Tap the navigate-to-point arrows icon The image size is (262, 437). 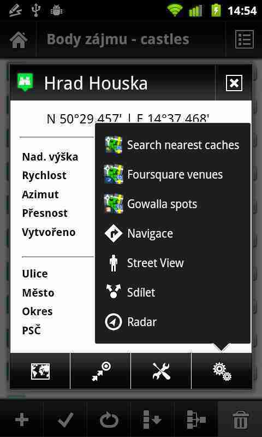[x=100, y=371]
